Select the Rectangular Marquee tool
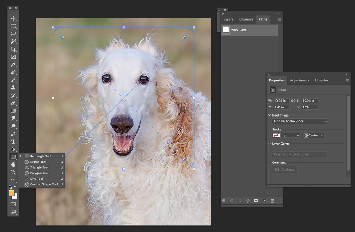This screenshot has height=232, width=355. pyautogui.click(x=13, y=26)
